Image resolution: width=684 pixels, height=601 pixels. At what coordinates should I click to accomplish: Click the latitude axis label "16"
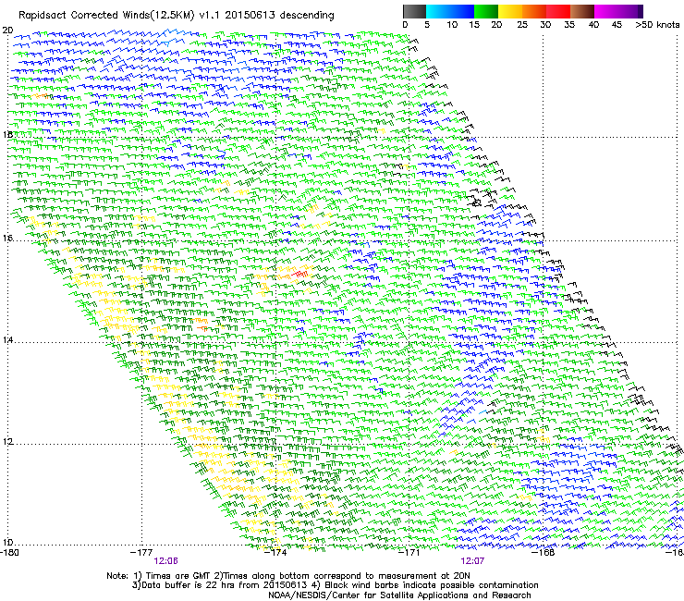tap(7, 239)
